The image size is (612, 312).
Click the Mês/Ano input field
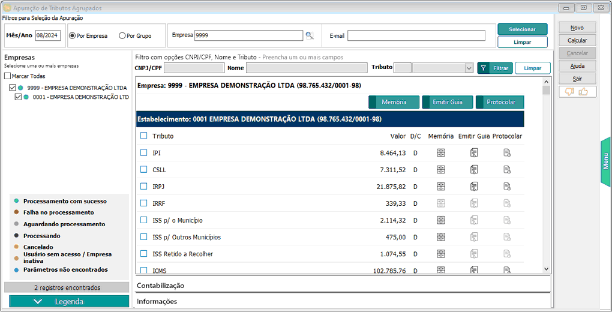coord(48,35)
